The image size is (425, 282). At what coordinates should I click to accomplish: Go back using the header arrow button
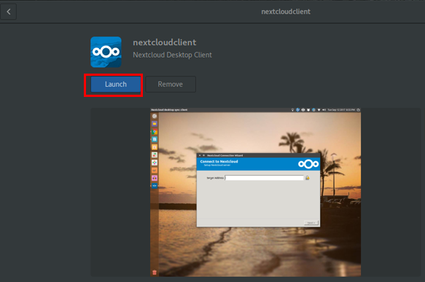[x=9, y=12]
